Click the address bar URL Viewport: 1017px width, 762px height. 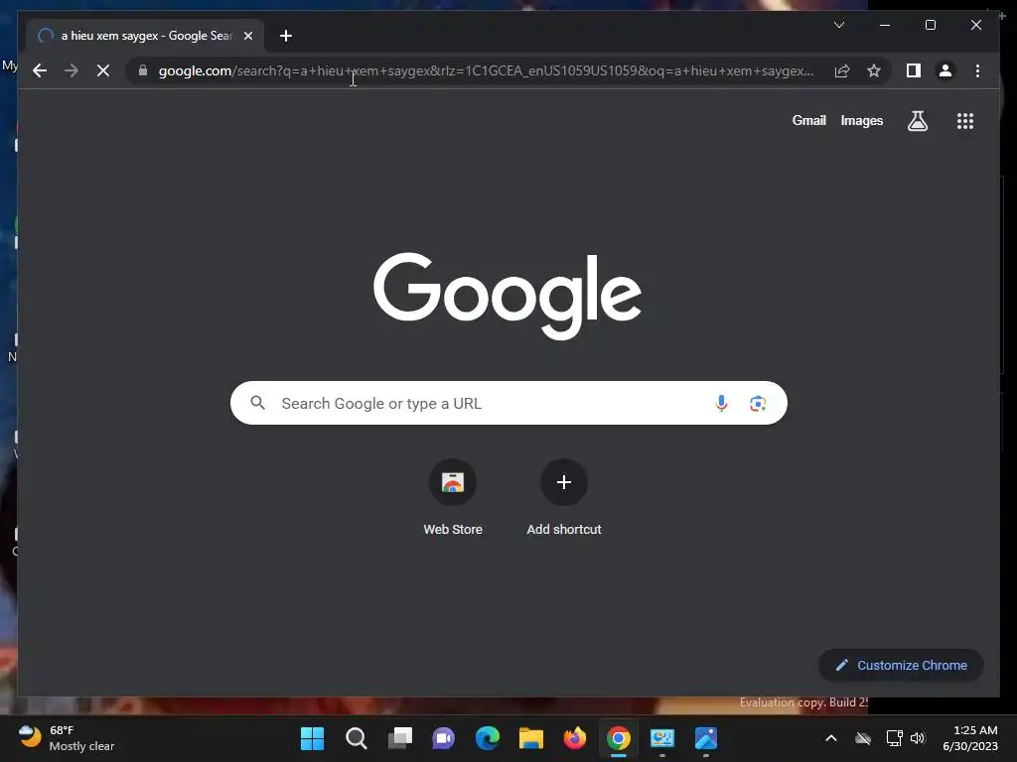[487, 70]
